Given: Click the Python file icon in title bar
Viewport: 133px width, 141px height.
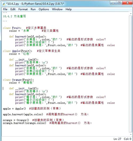Looking at the screenshot, I should (4, 4).
